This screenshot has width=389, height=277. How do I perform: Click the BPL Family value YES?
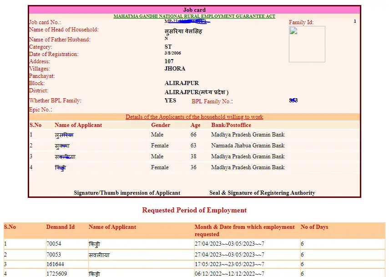pos(171,101)
